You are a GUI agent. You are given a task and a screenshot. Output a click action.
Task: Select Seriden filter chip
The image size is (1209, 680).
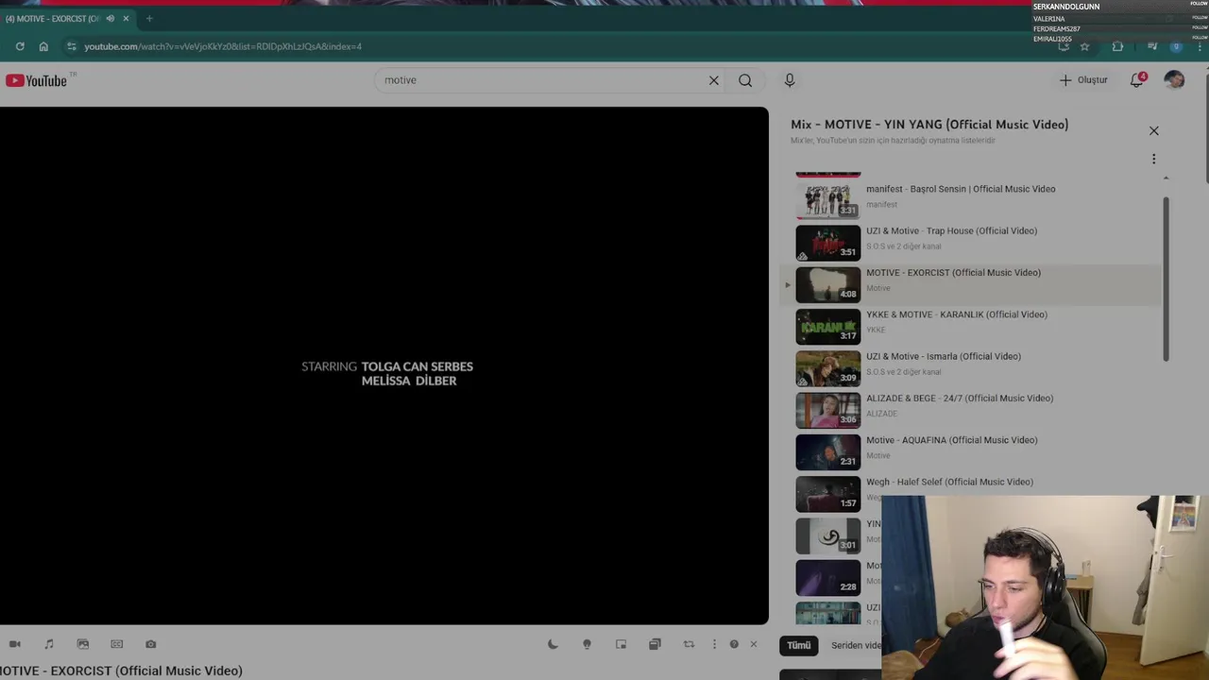855,646
